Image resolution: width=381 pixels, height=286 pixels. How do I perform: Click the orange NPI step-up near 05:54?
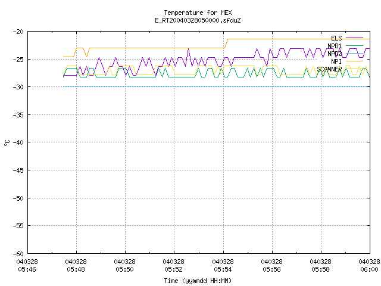[x=226, y=43]
